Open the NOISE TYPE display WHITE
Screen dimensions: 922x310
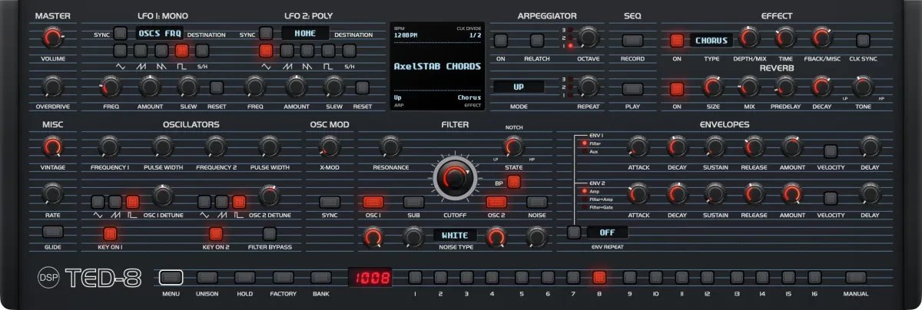(455, 235)
